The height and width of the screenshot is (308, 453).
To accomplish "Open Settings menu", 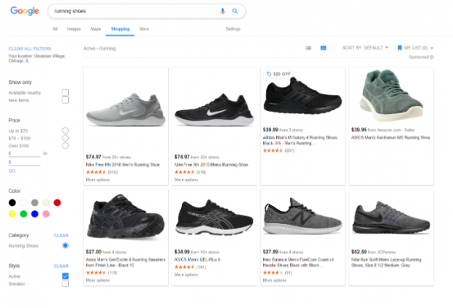I will coord(233,29).
